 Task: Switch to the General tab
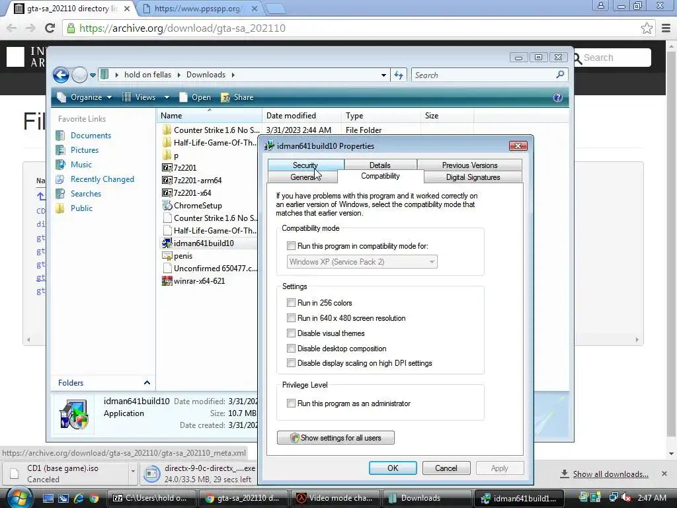[x=303, y=177]
